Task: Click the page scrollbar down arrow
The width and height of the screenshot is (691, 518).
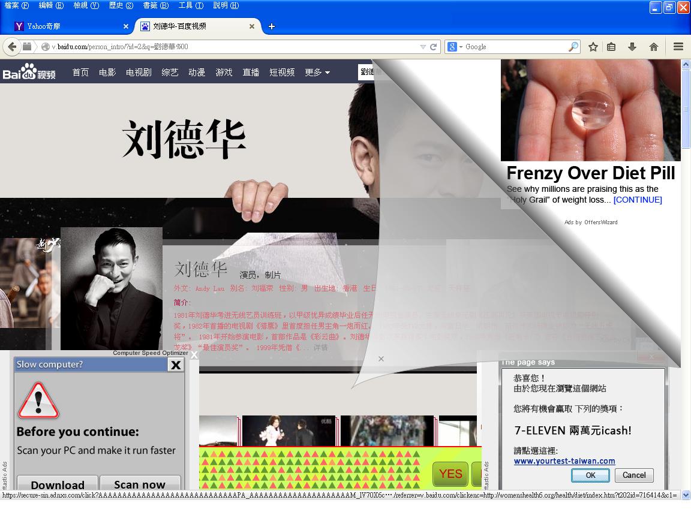Action: click(686, 496)
